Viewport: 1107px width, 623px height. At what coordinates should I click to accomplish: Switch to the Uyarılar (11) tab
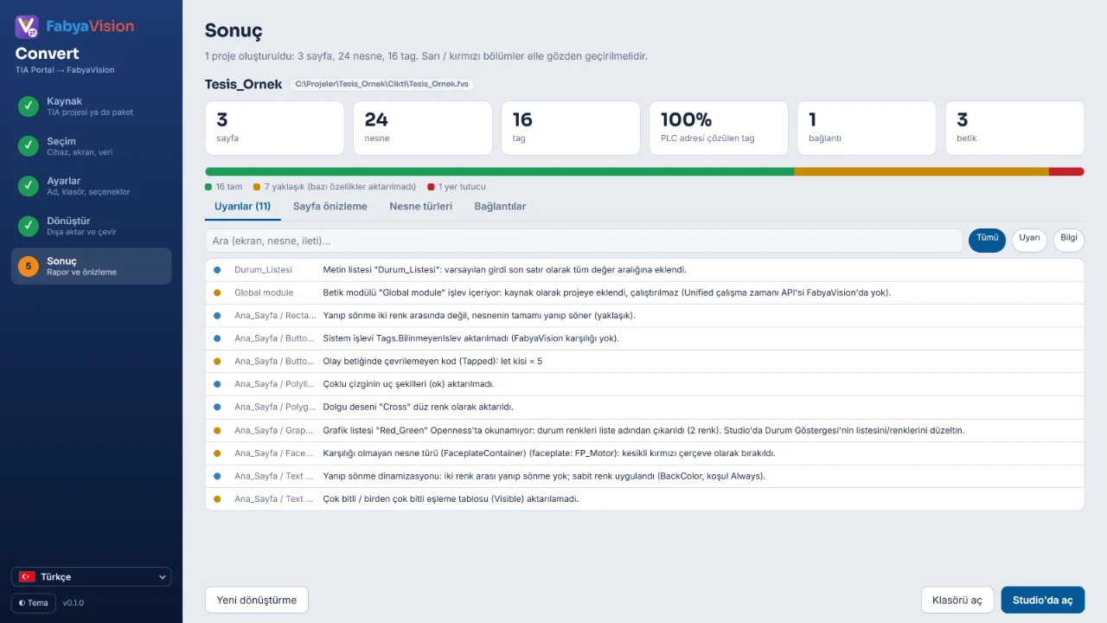pos(242,207)
